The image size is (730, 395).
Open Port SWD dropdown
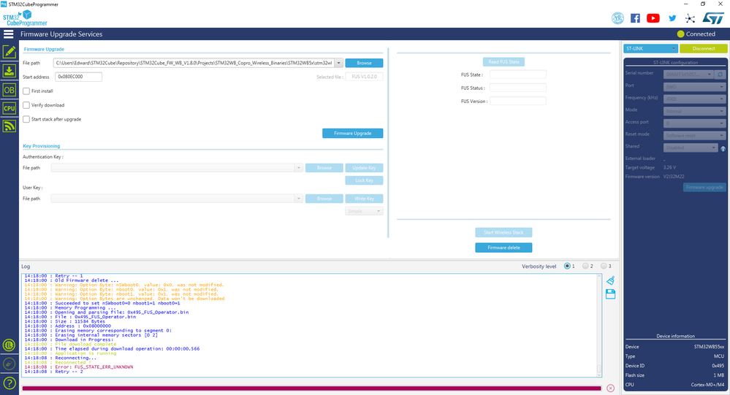(694, 87)
